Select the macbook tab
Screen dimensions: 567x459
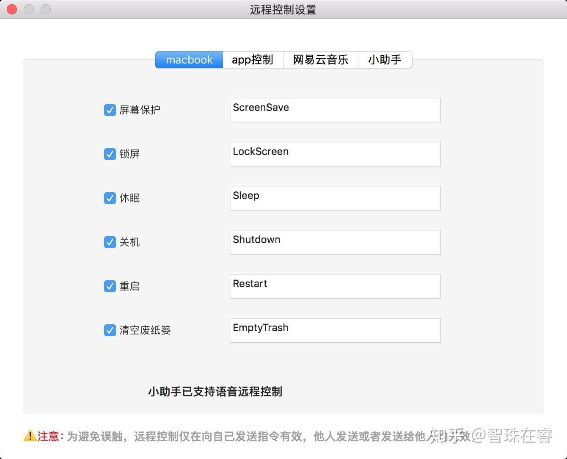pyautogui.click(x=189, y=60)
